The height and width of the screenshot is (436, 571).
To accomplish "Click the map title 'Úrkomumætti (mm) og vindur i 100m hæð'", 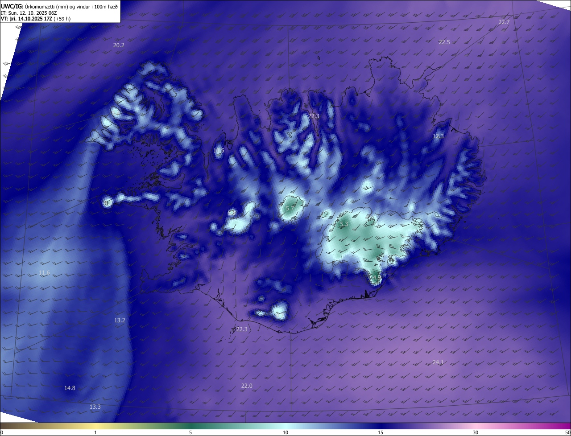I will 71,6.
